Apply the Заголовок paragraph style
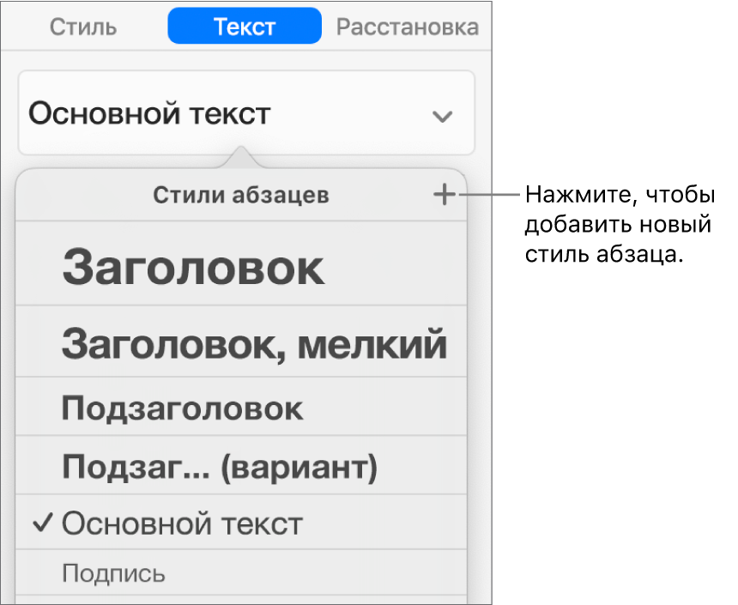 tap(241, 263)
